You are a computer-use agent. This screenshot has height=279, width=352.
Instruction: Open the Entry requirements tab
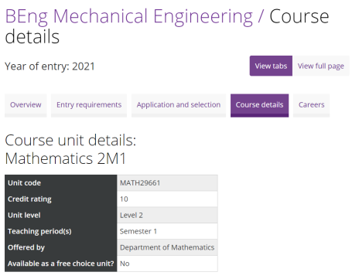tap(89, 105)
